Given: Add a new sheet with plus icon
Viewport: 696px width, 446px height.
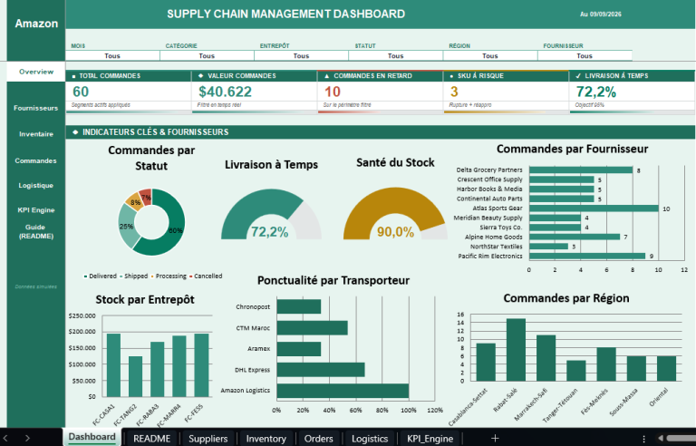Looking at the screenshot, I should 495,439.
